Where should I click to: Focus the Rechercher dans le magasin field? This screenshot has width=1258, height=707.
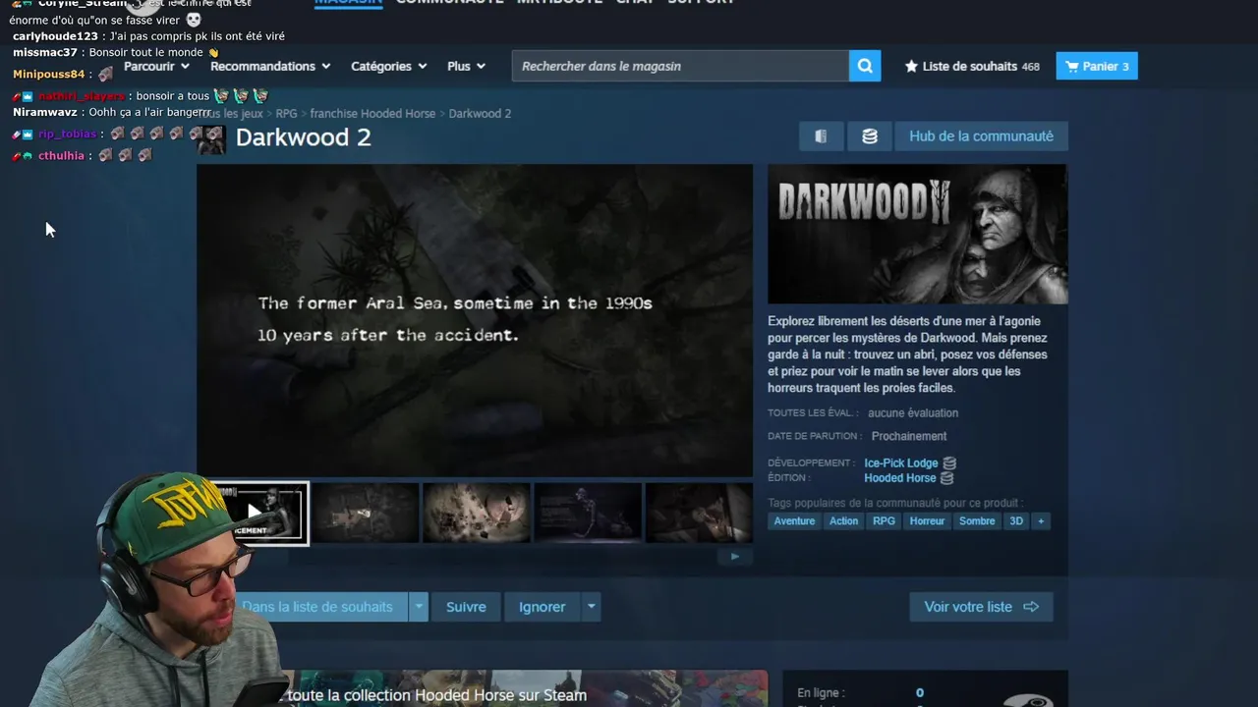click(680, 66)
